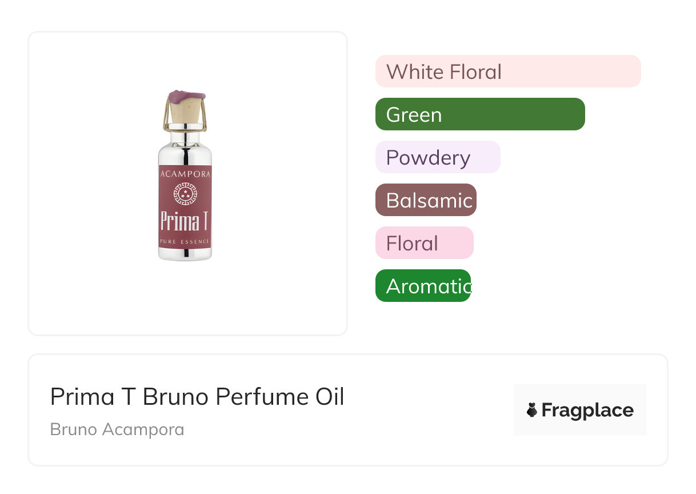696x494 pixels.
Task: Select the Floral accord bar
Action: [424, 243]
